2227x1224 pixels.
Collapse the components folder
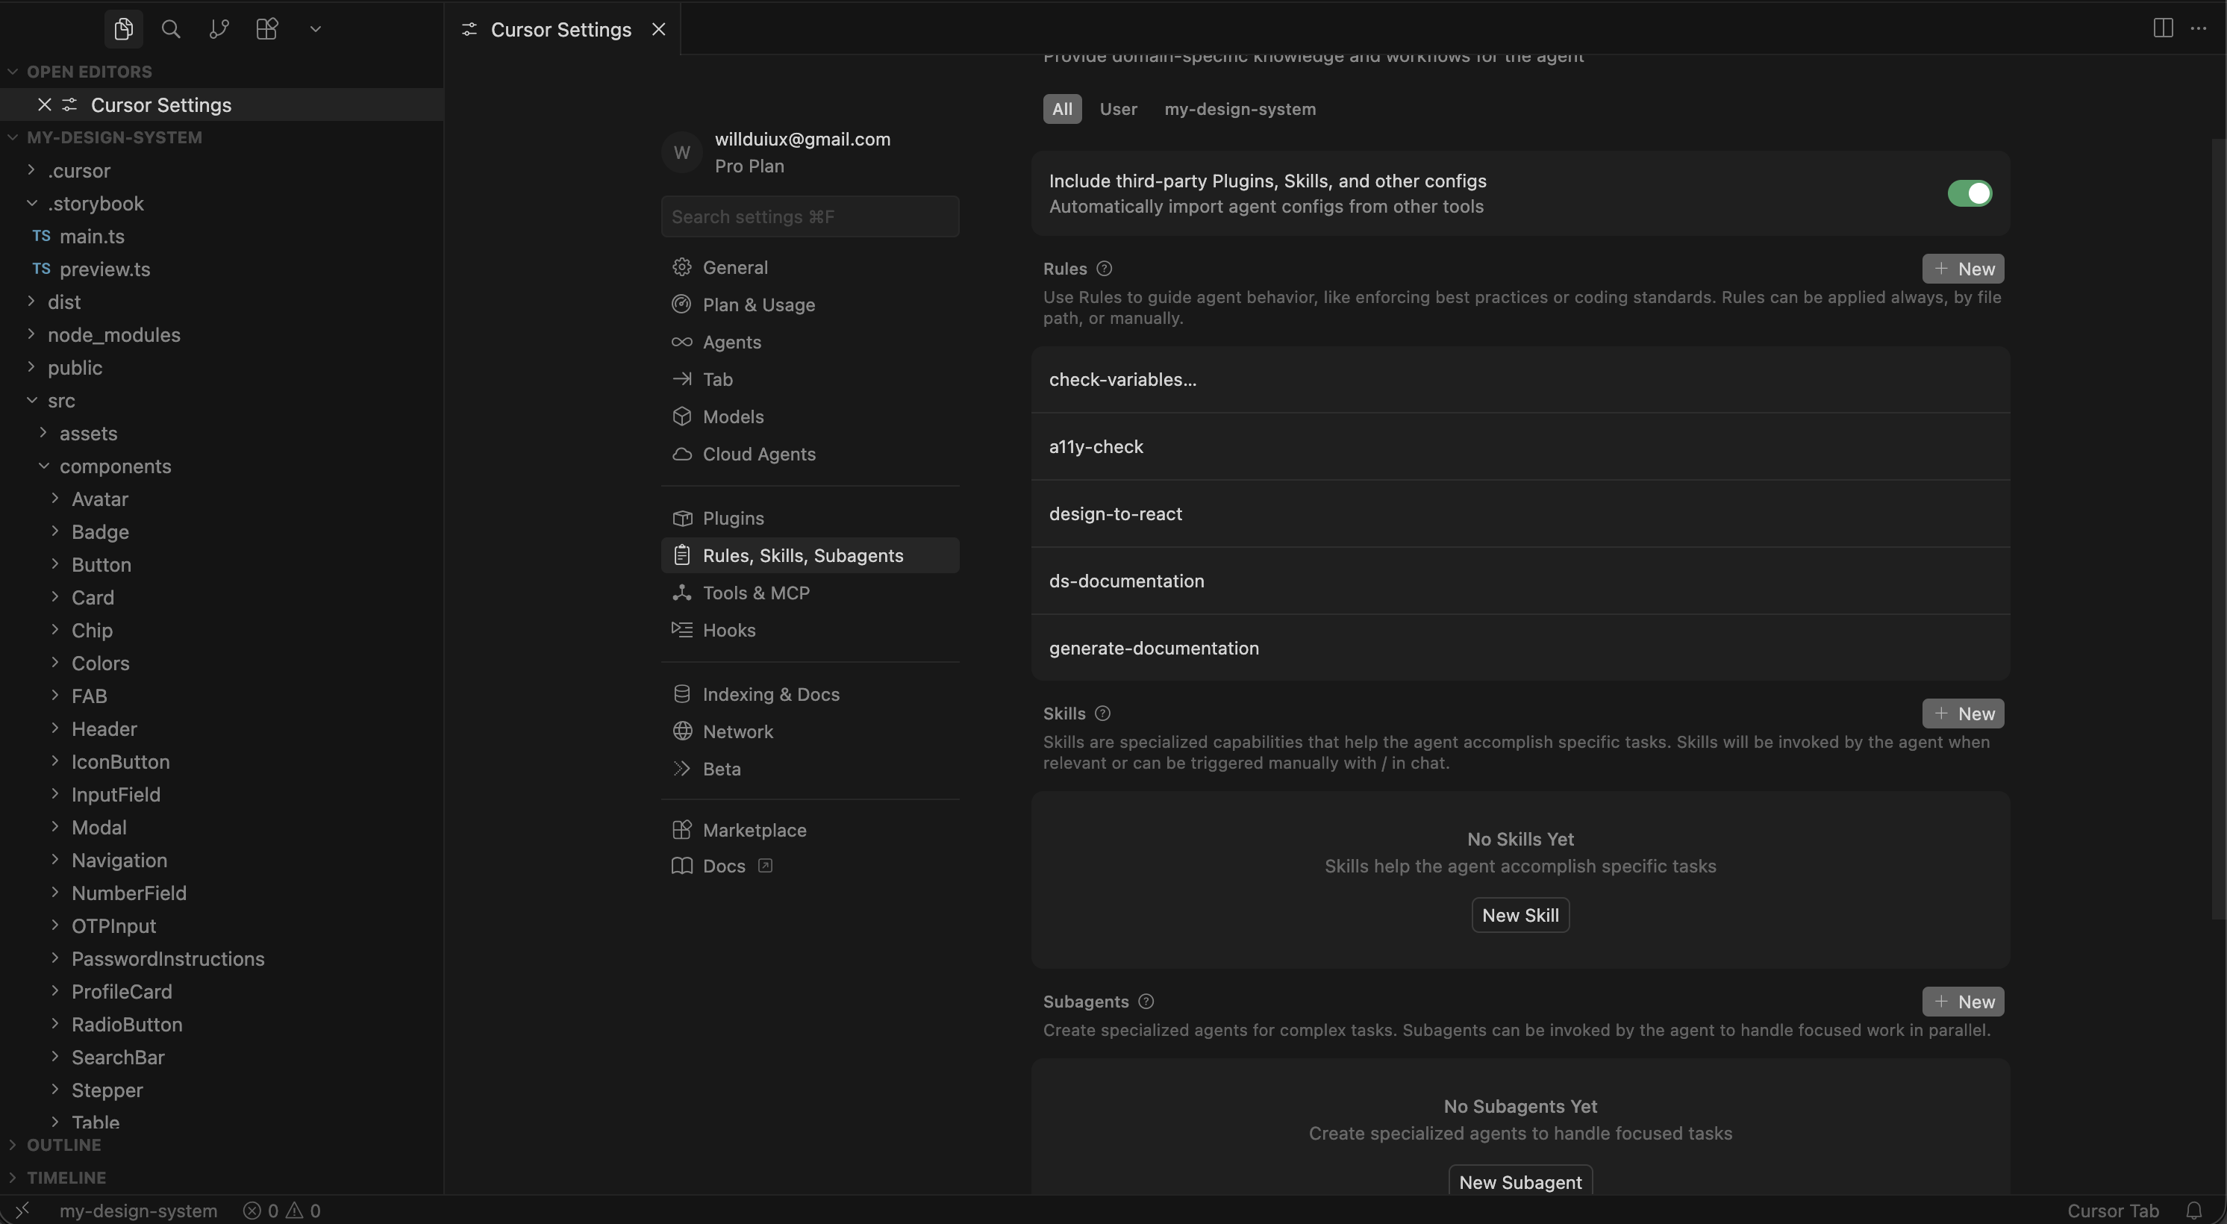point(115,466)
